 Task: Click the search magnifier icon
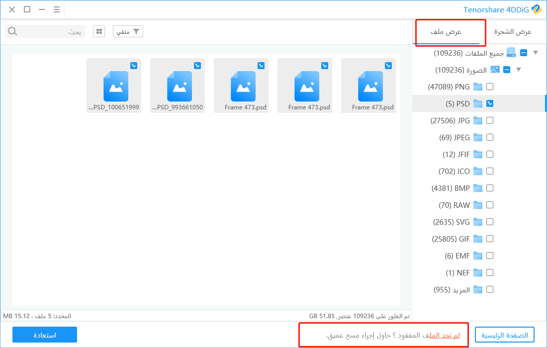click(x=12, y=31)
